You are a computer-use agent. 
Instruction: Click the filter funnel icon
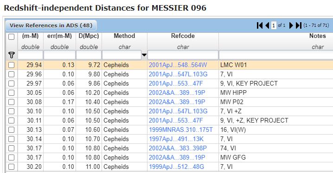12,55
